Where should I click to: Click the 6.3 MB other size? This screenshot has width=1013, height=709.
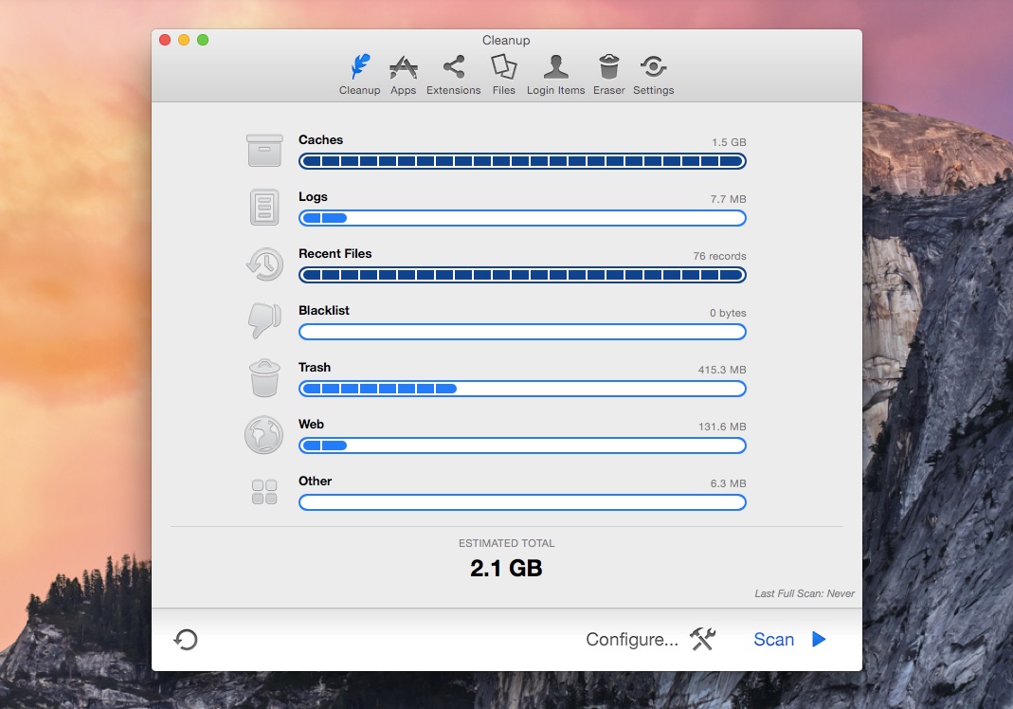(728, 483)
